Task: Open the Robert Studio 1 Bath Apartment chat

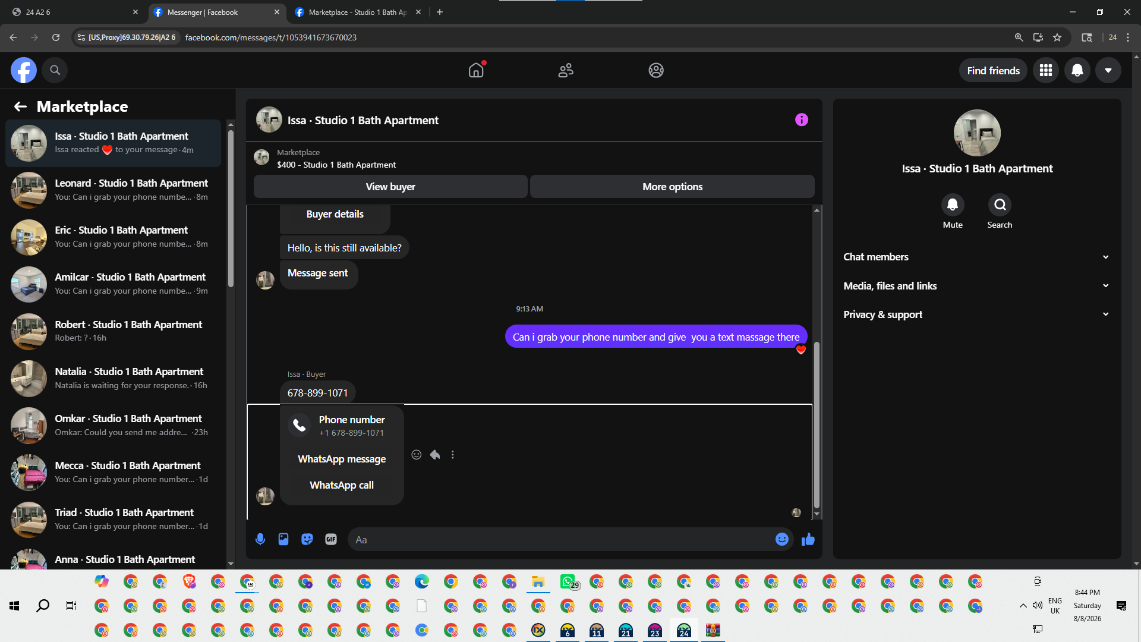Action: click(x=113, y=331)
